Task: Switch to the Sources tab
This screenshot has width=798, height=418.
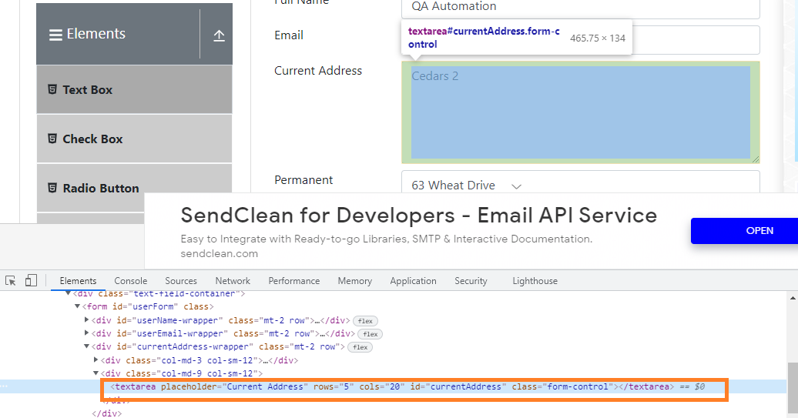Action: click(181, 281)
